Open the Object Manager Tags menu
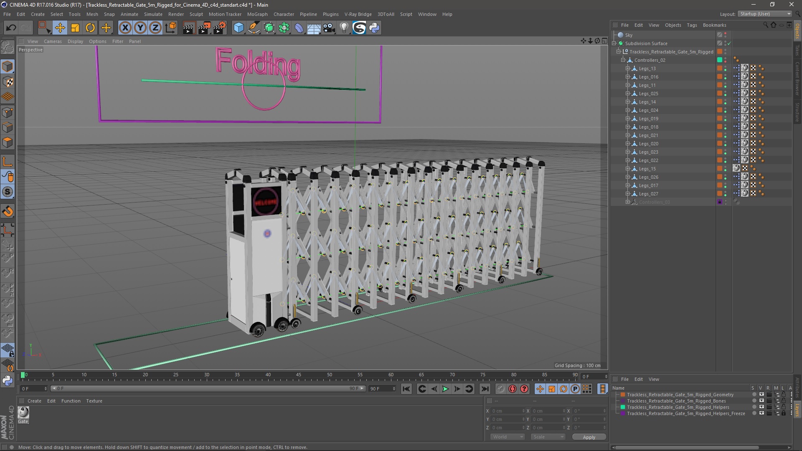Viewport: 802px width, 451px height. 692,25
